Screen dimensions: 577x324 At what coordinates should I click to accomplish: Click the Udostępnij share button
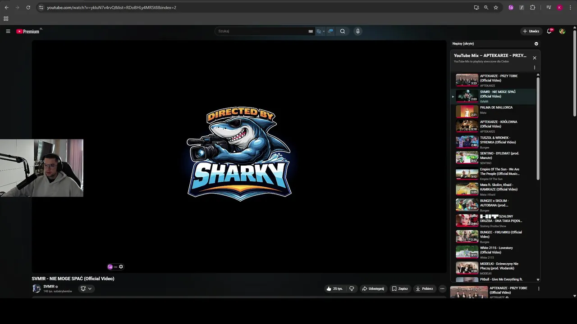pos(373,288)
